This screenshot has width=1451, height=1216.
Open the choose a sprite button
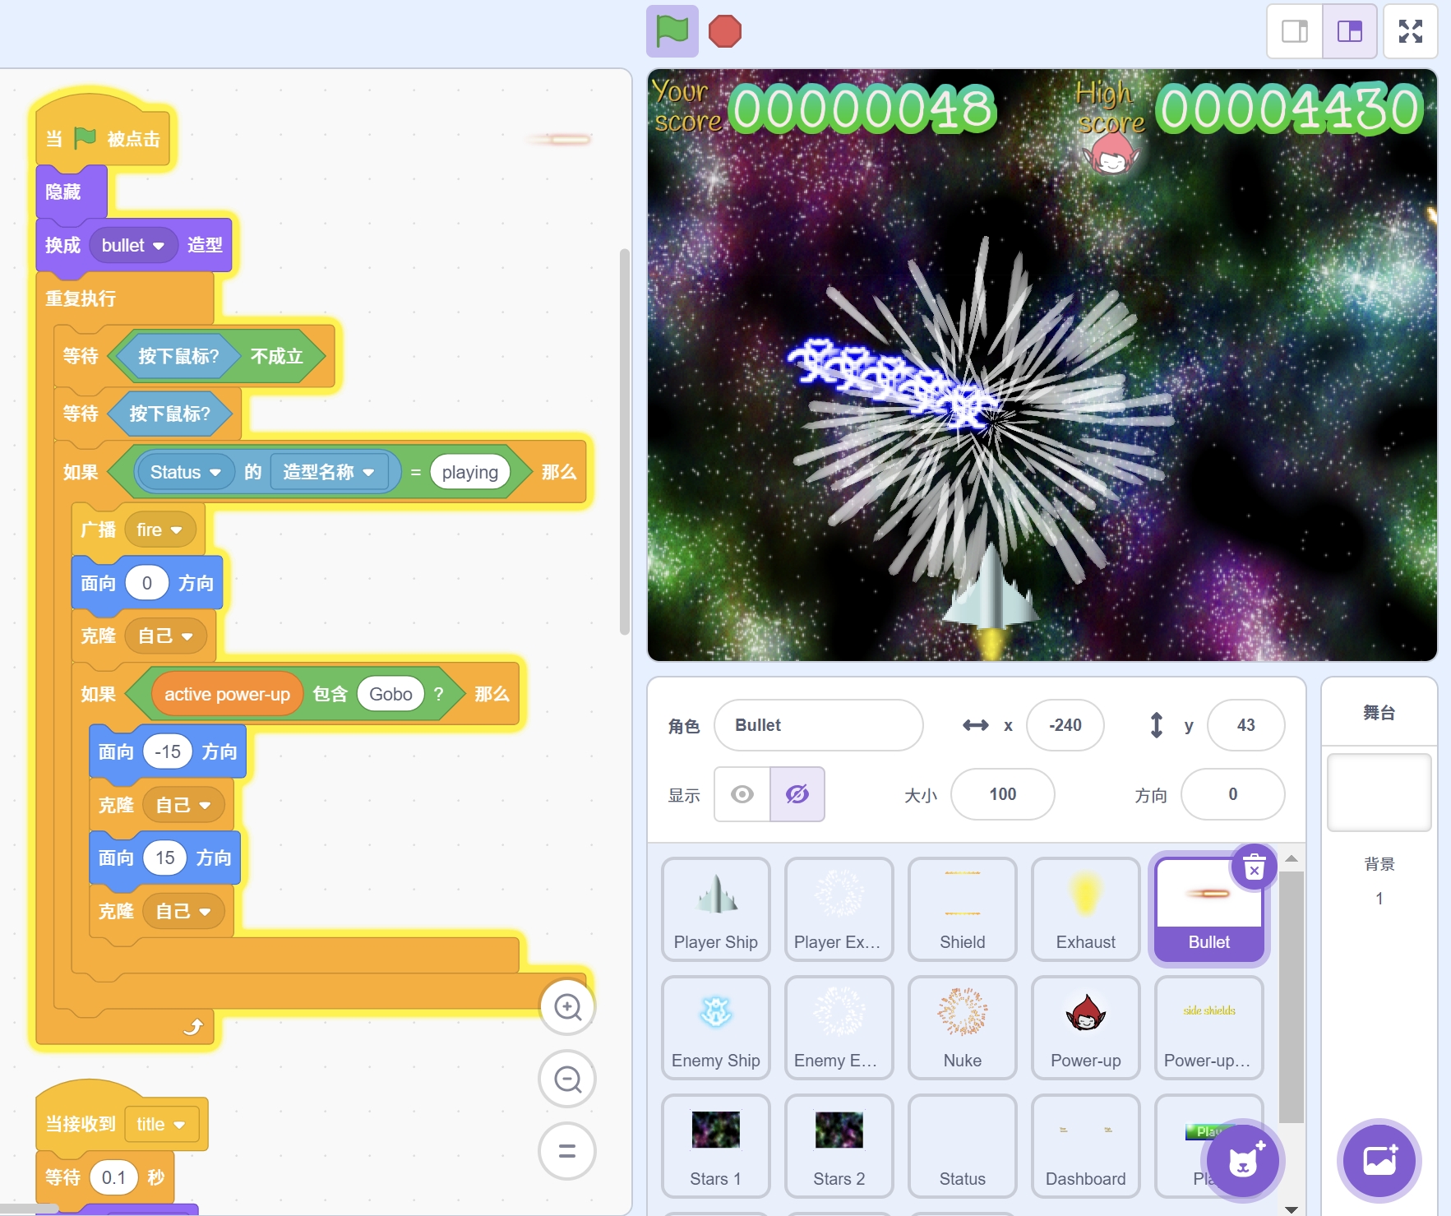pyautogui.click(x=1242, y=1161)
